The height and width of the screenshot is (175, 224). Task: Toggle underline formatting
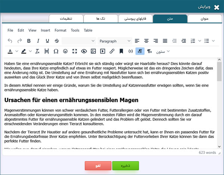[x=47, y=41]
